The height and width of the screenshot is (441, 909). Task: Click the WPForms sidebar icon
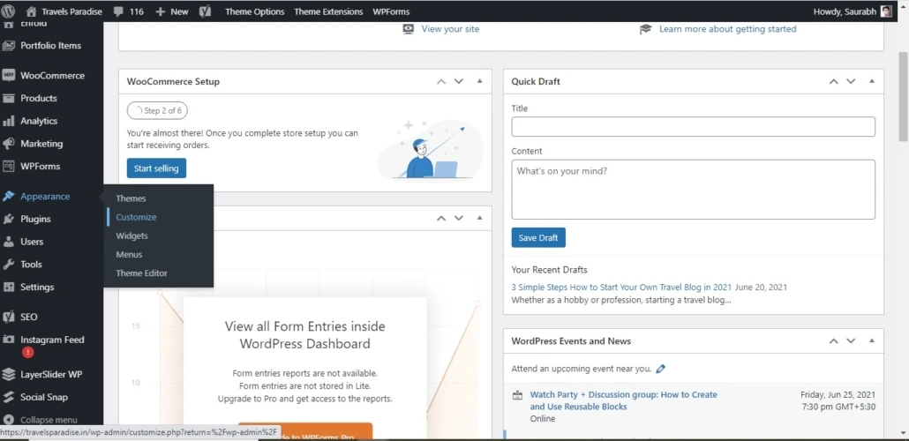click(8, 166)
